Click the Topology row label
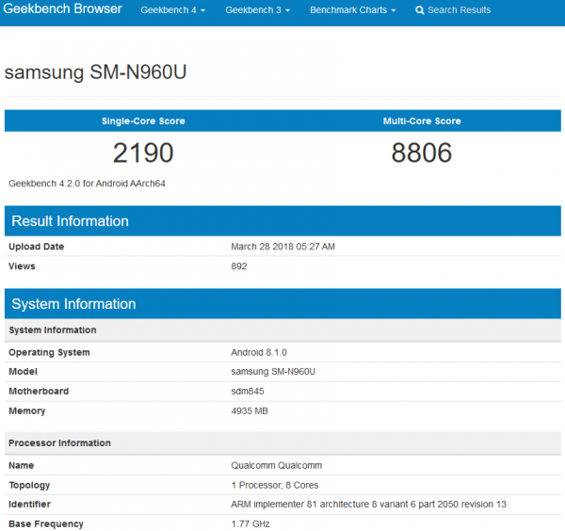 (29, 485)
